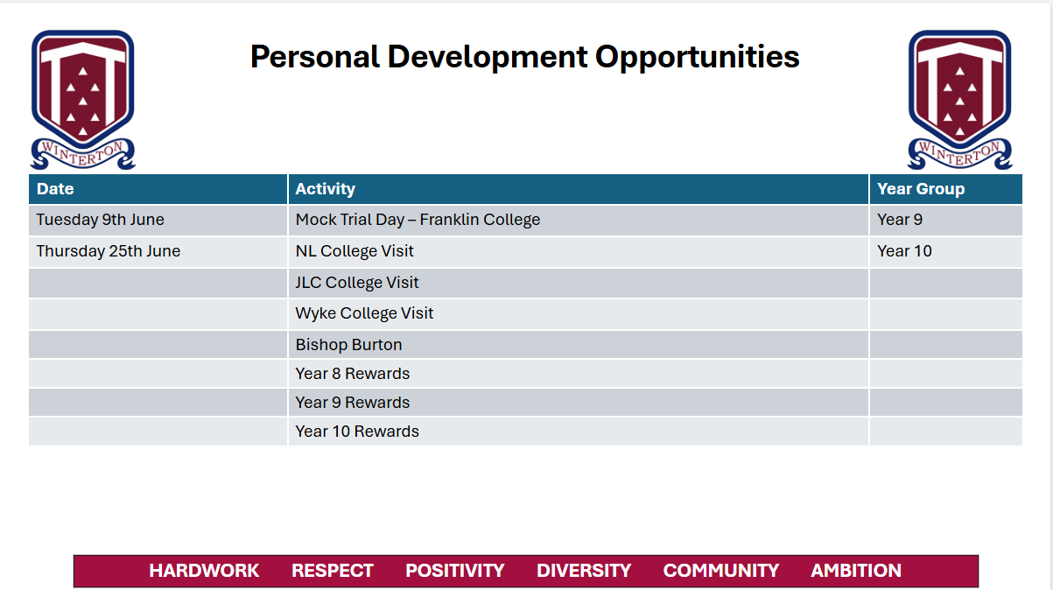
Task: Click the Mock Trial Day – Franklin College cell
Action: click(418, 220)
